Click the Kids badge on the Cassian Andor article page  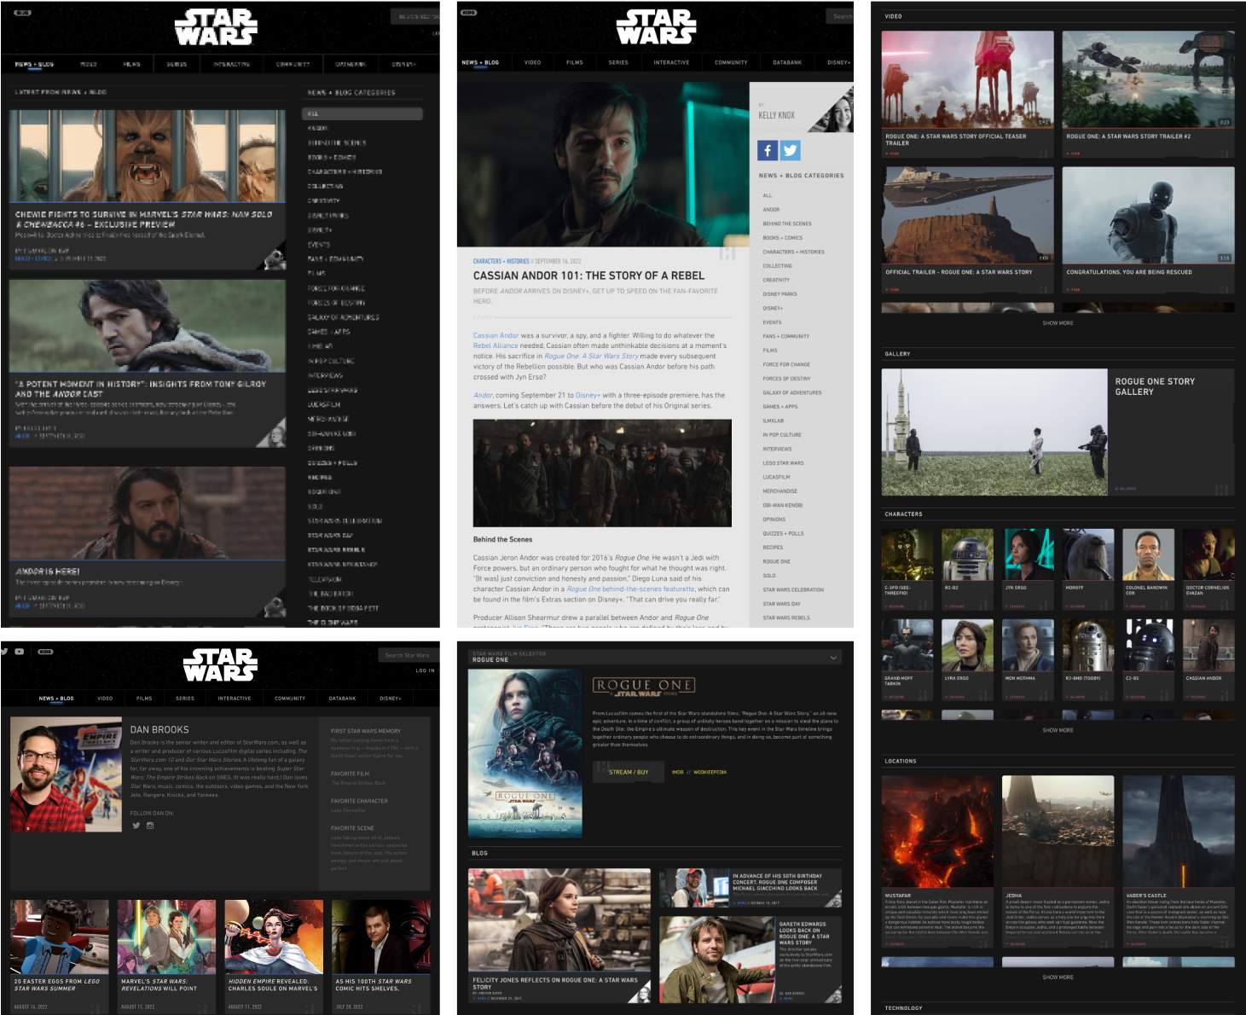click(x=468, y=13)
